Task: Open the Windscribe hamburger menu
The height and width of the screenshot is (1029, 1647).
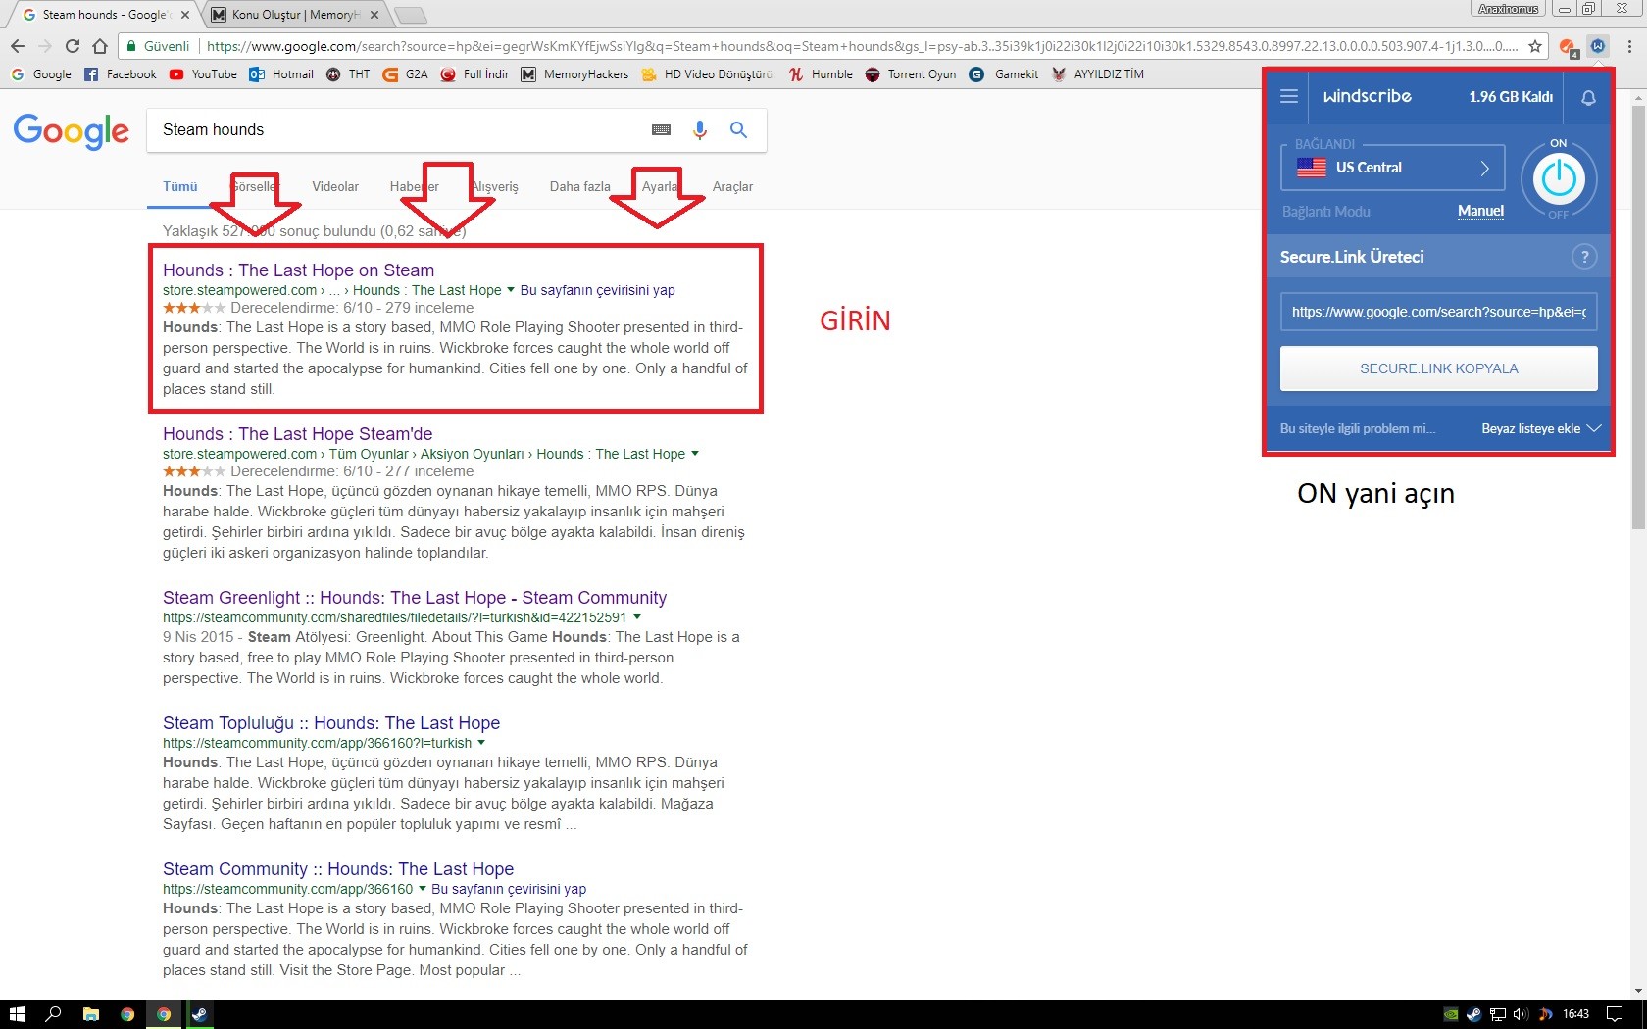Action: 1289,96
